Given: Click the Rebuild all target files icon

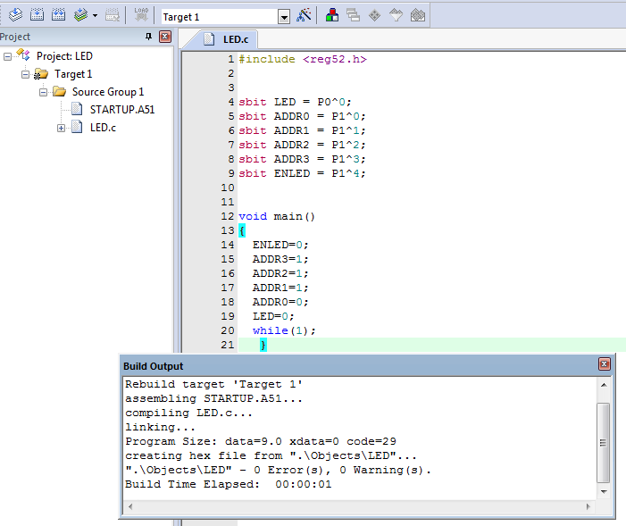Looking at the screenshot, I should pos(58,15).
